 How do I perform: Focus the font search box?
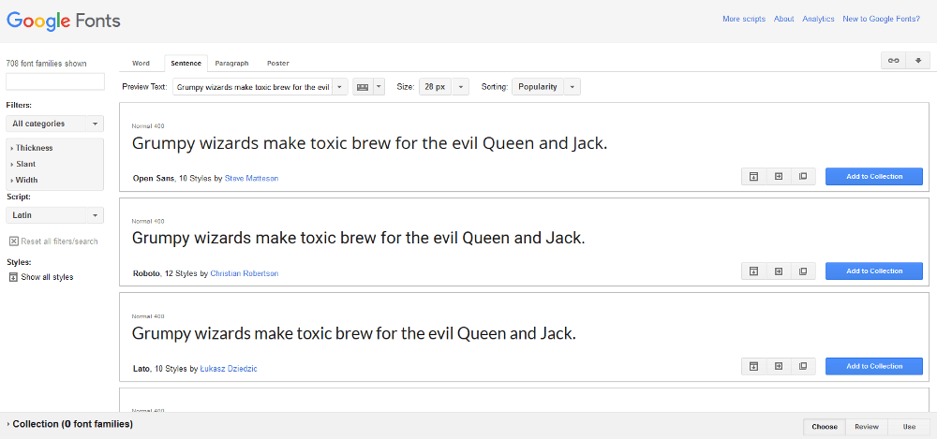55,81
